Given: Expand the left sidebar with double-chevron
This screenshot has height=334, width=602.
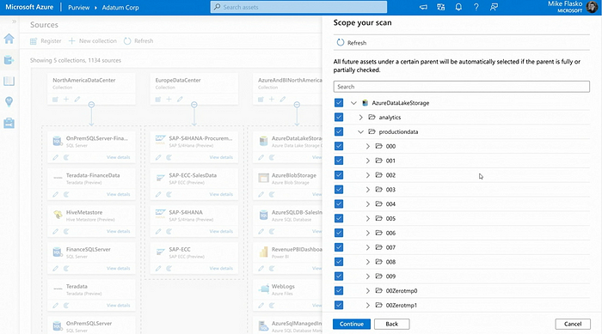Looking at the screenshot, I should (15, 21).
